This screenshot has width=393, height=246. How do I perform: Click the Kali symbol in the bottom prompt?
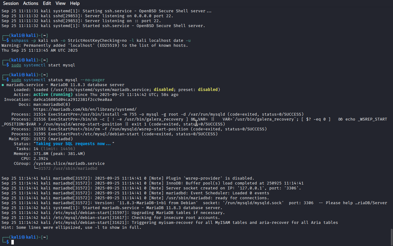pos(23,237)
